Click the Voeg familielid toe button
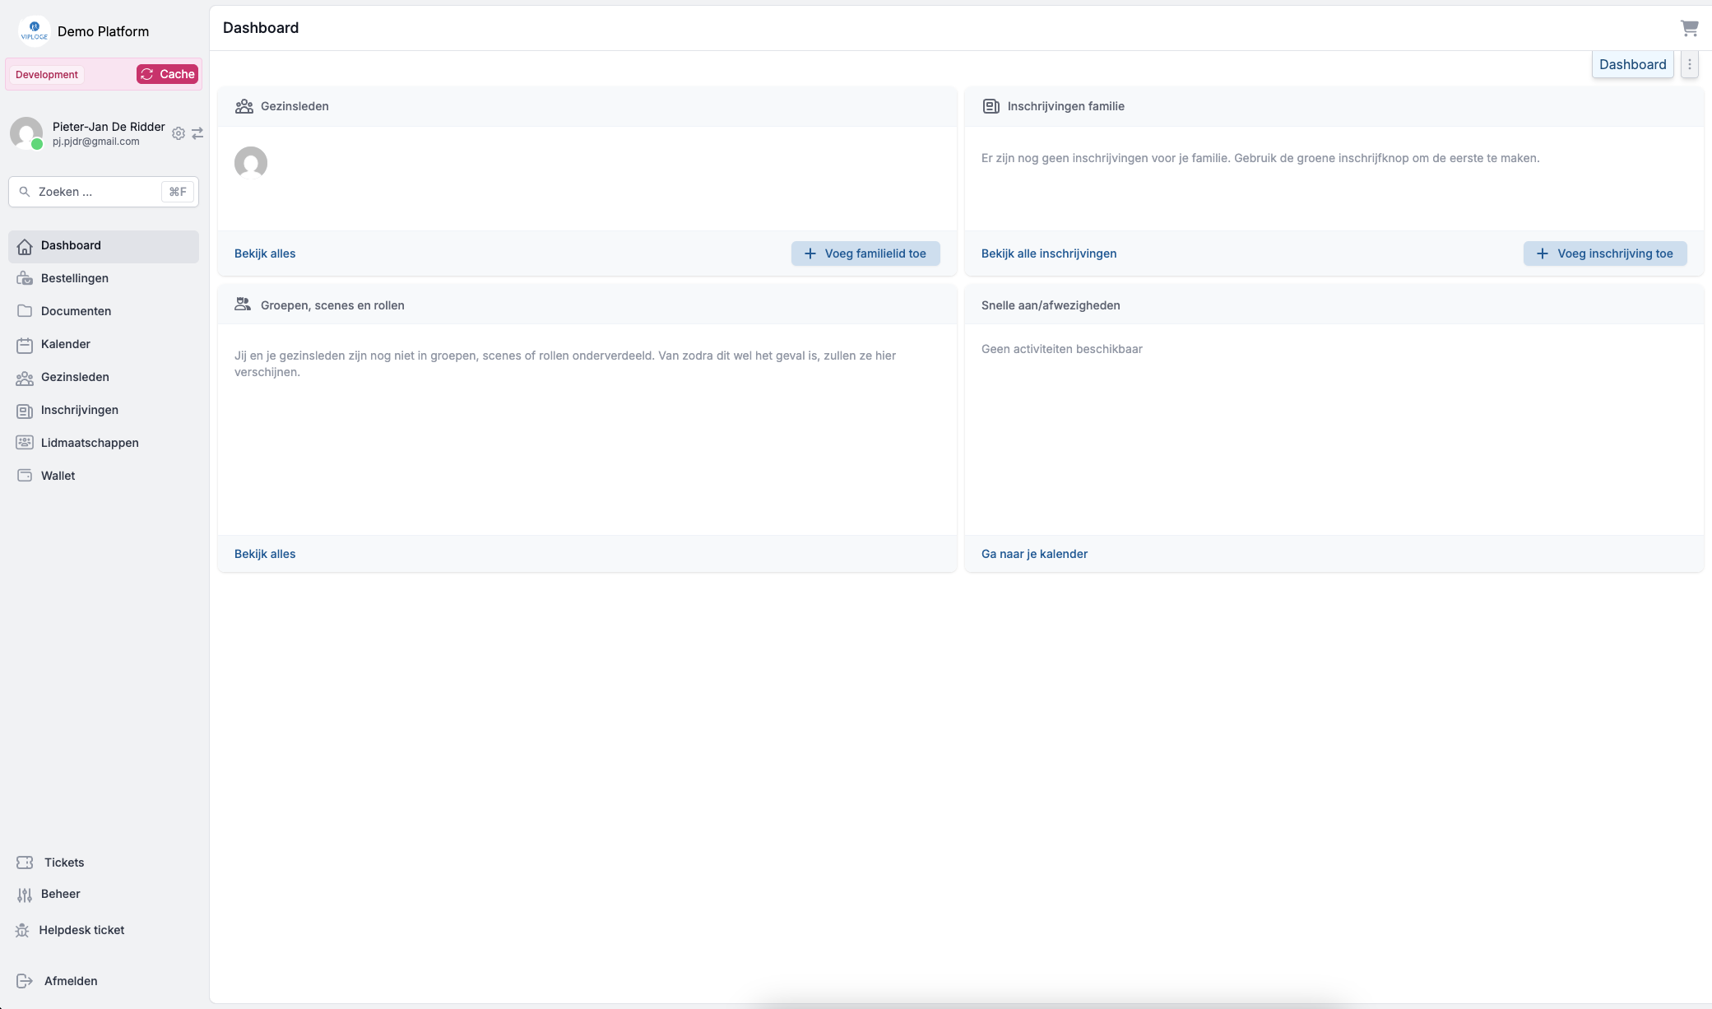This screenshot has width=1712, height=1009. pos(865,253)
